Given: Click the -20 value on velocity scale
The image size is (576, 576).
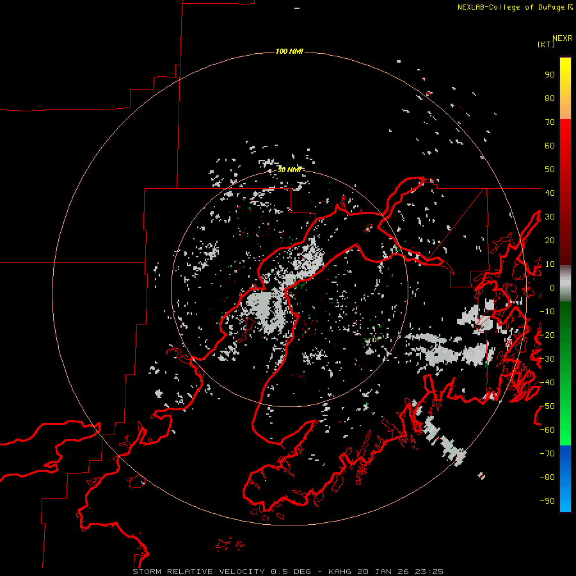Looking at the screenshot, I should tap(547, 335).
